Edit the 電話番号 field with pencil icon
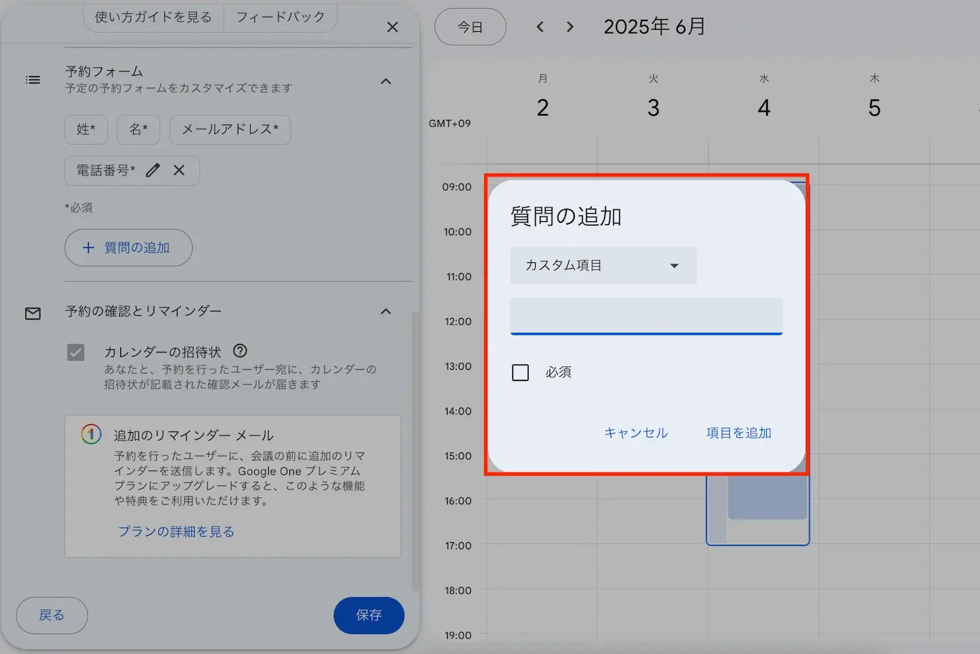The width and height of the screenshot is (980, 654). coord(153,170)
